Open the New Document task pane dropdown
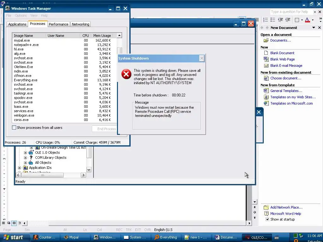323x242 pixels. click(314, 28)
